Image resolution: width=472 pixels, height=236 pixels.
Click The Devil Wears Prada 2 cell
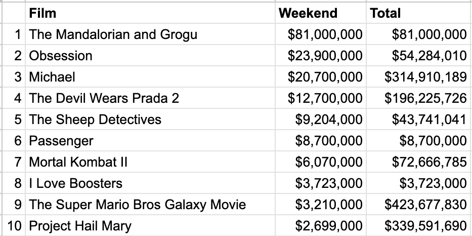(x=150, y=98)
